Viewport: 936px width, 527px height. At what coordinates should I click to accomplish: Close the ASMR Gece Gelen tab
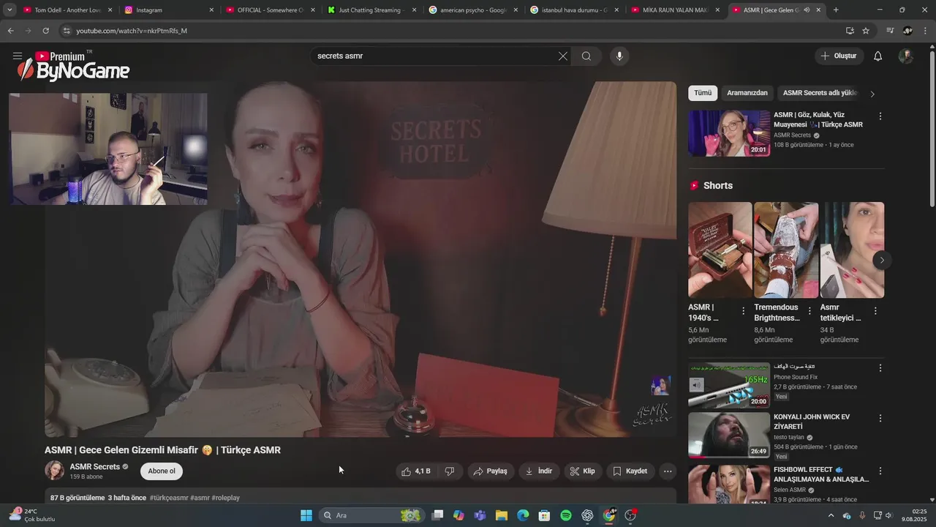click(x=818, y=10)
